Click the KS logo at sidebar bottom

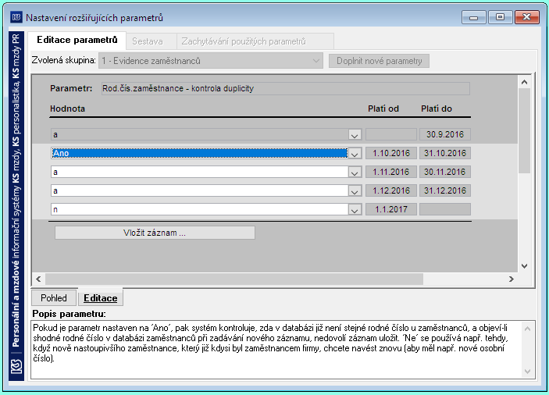pyautogui.click(x=16, y=368)
